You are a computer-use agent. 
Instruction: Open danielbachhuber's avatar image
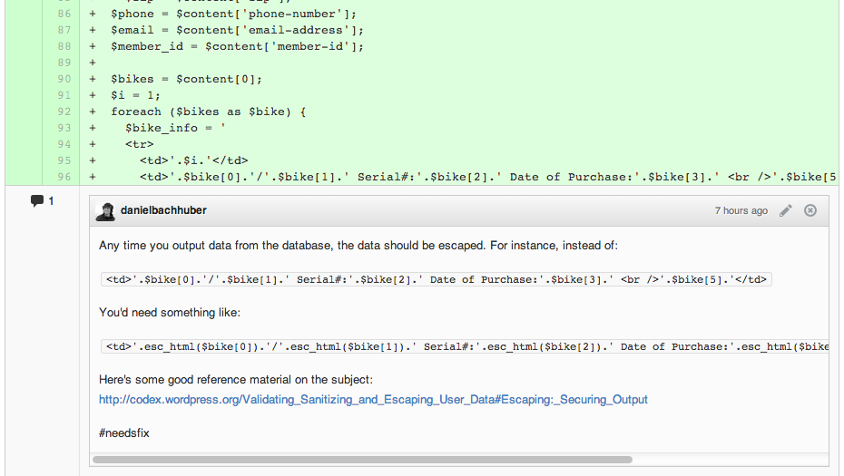tap(105, 211)
